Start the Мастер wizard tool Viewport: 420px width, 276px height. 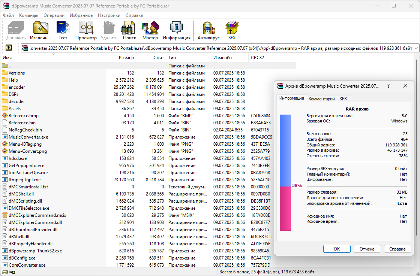tap(150, 28)
